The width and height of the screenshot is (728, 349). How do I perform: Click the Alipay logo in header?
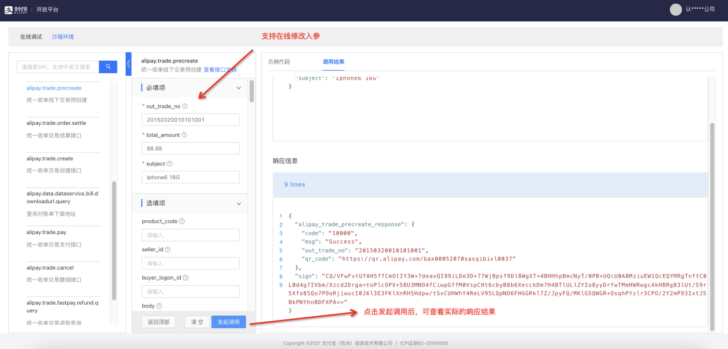16,9
